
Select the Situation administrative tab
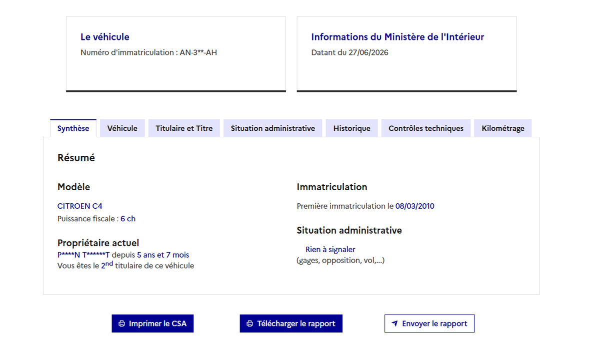pyautogui.click(x=273, y=128)
